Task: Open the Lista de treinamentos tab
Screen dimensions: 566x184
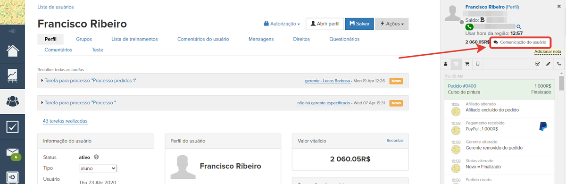Action: click(x=134, y=39)
